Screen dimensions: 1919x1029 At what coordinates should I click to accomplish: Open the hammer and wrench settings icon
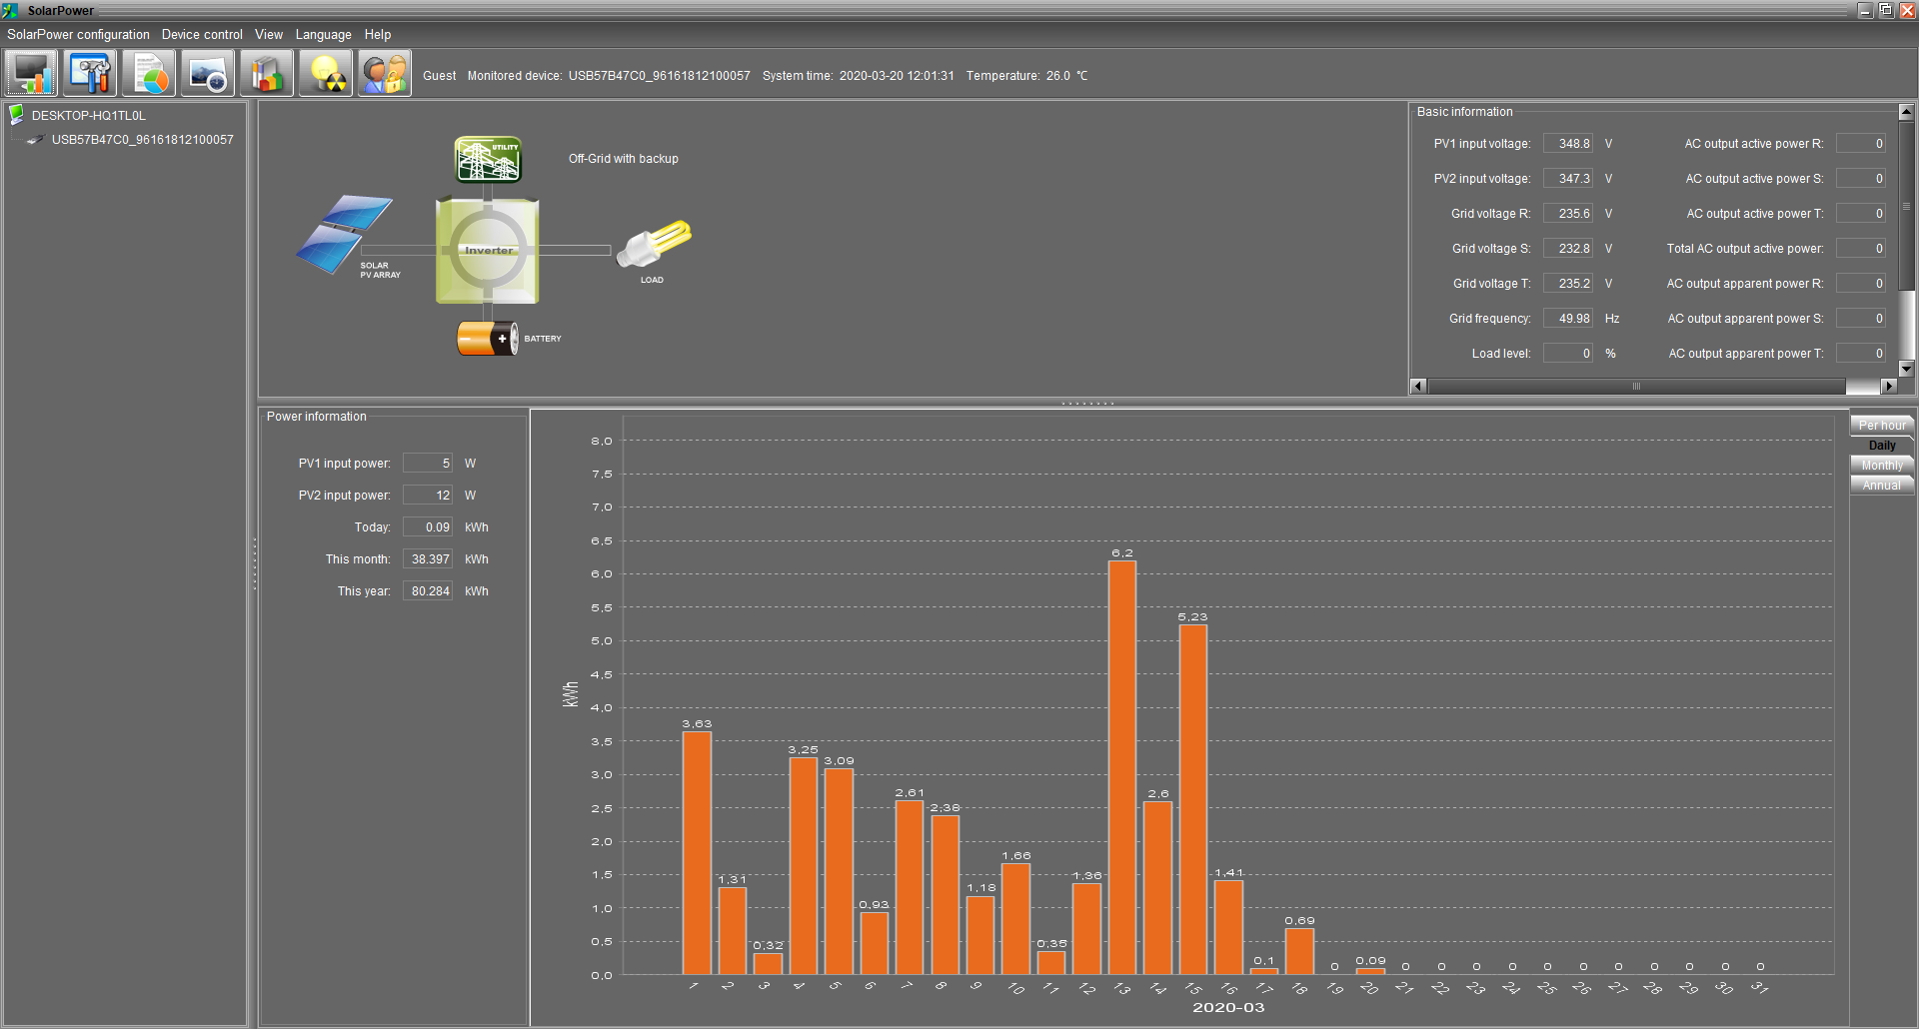tap(90, 74)
